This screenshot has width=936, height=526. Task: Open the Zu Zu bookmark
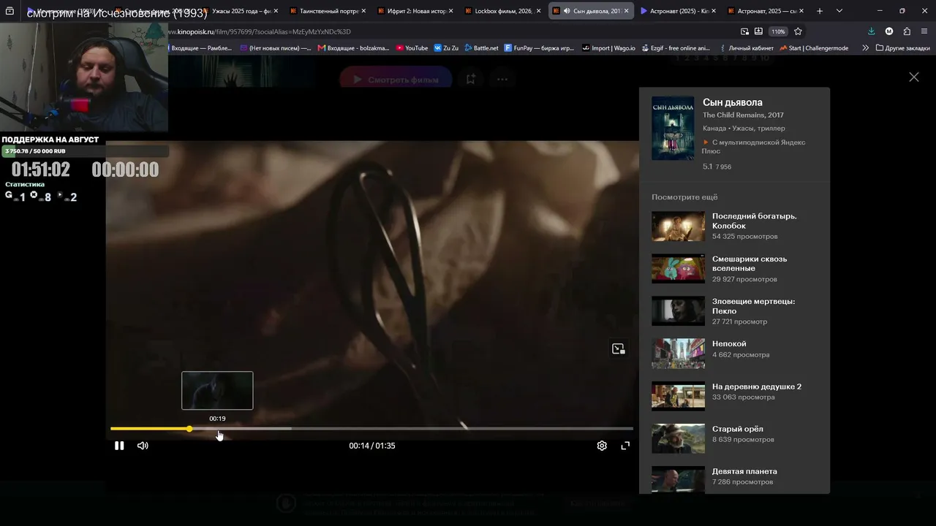click(446, 48)
